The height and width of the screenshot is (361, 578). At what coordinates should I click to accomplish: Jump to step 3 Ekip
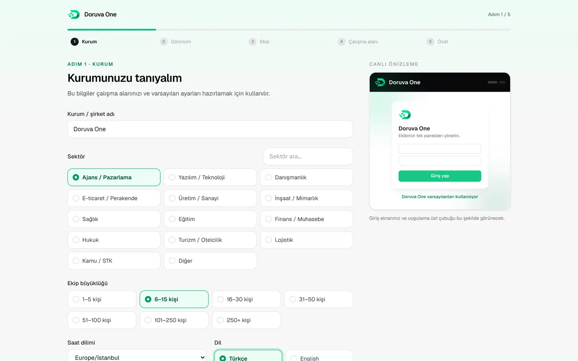point(259,42)
